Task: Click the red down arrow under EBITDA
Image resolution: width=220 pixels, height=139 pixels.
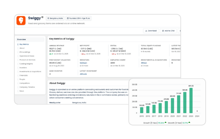Action: pyautogui.click(x=115, y=54)
